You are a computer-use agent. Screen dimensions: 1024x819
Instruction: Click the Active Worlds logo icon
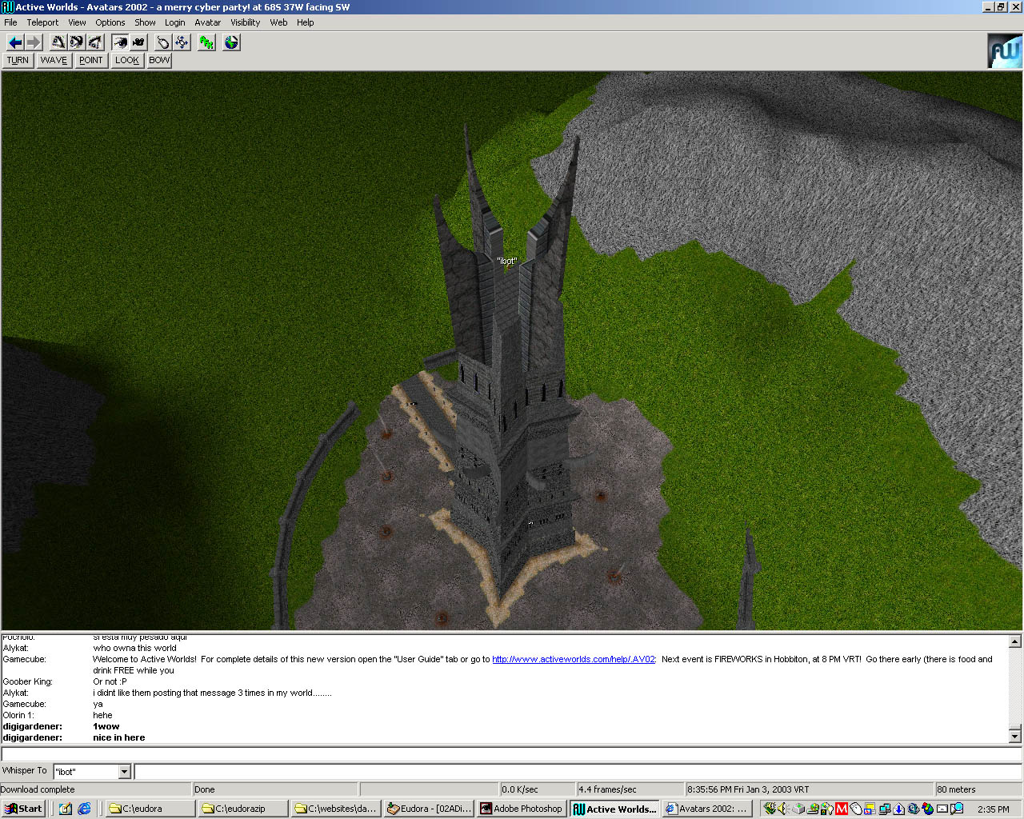pyautogui.click(x=1005, y=51)
